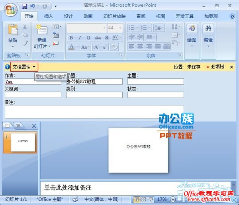
Task: Undo the last action
Action: tap(33, 6)
